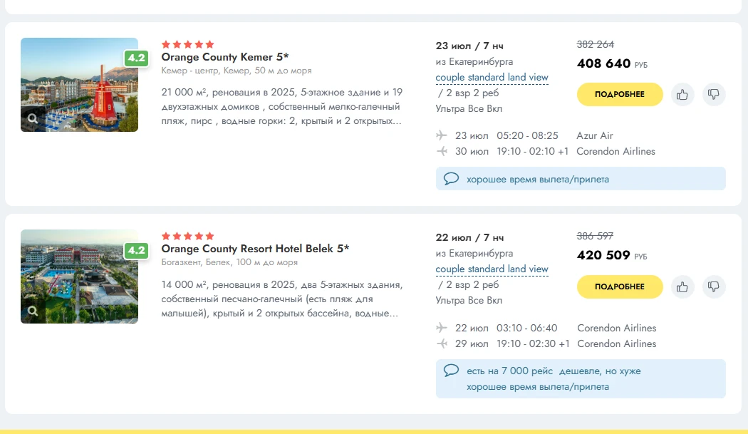The height and width of the screenshot is (434, 748).
Task: Click the cheaper 7 000 flight note for Belek
Action: [554, 371]
